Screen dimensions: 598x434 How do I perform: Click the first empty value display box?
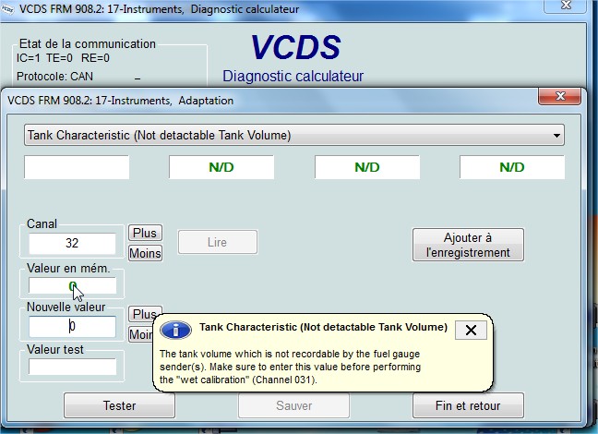point(77,167)
